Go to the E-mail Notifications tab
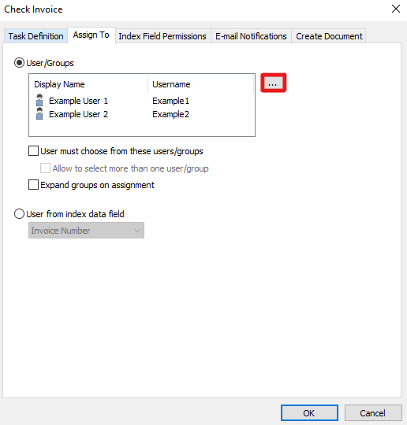Viewport: 407px width, 425px height. tap(251, 36)
